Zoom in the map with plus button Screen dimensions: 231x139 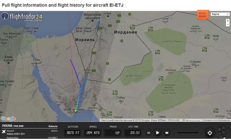227,21
